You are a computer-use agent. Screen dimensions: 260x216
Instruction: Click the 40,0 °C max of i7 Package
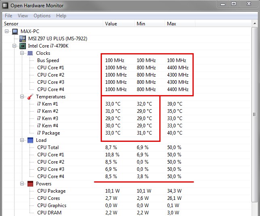175,133
